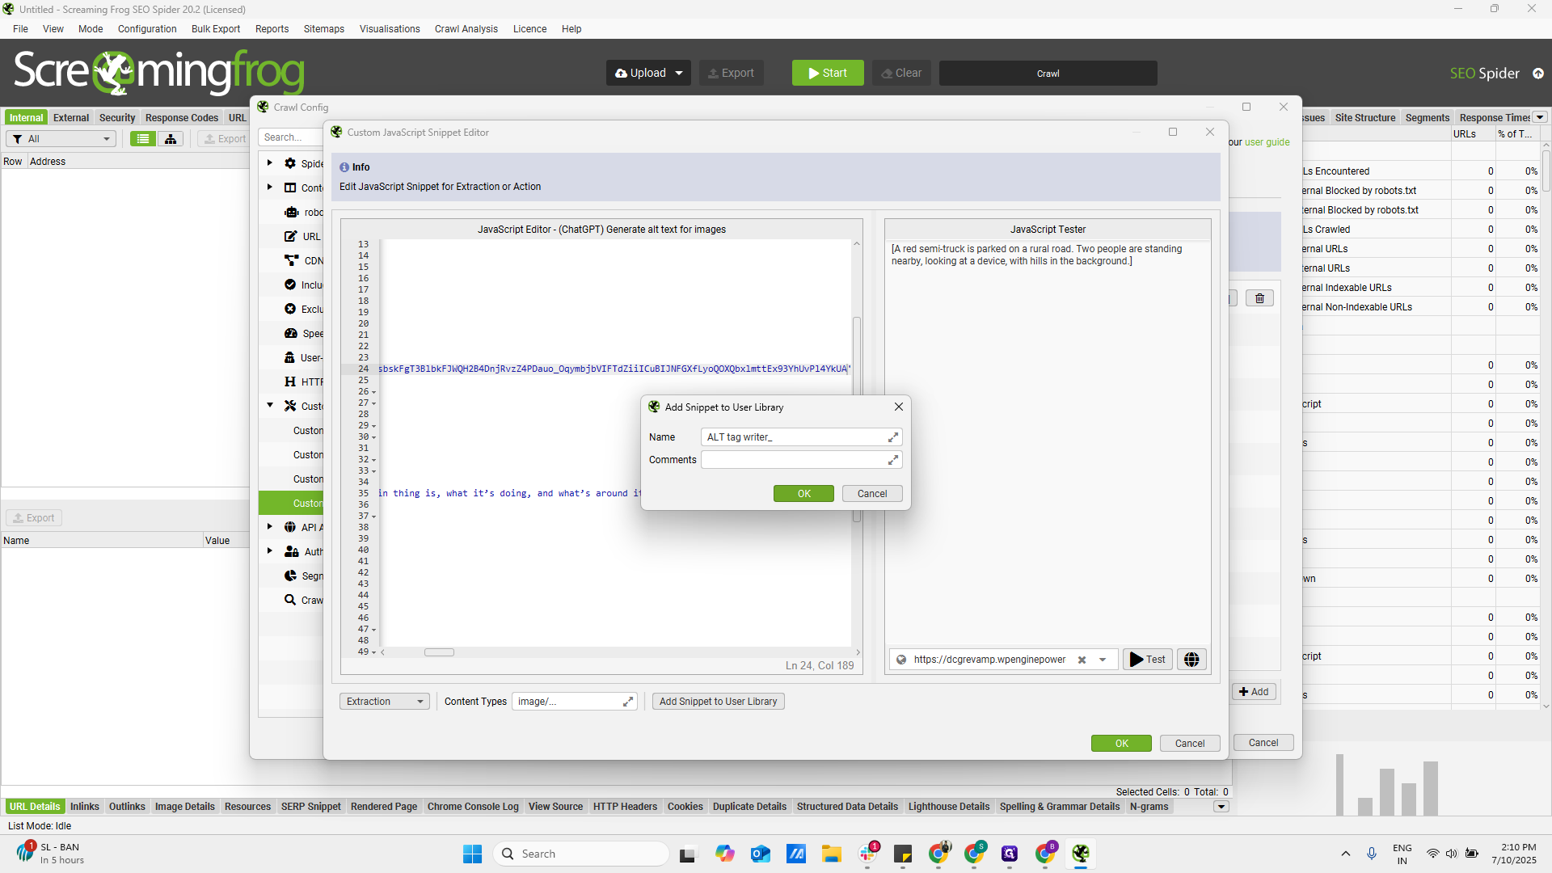
Task: Click the red trash delete icon
Action: pyautogui.click(x=1259, y=298)
